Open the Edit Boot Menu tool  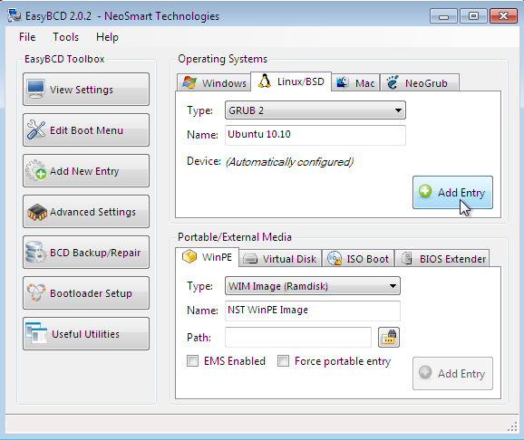pos(86,130)
